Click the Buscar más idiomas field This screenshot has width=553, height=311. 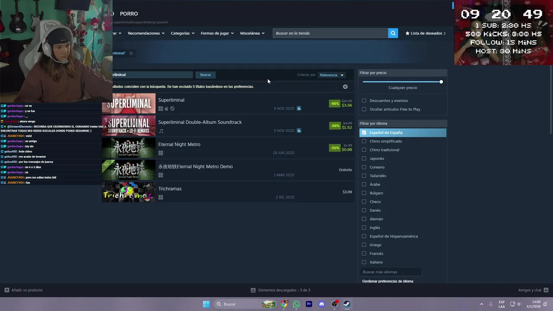(391, 272)
